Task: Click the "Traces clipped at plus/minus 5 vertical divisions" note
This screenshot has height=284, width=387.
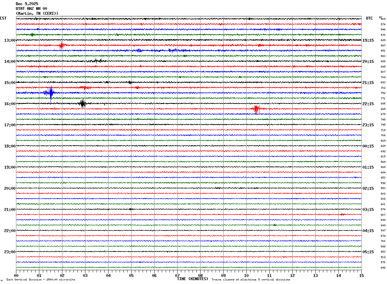Action: [x=251, y=280]
